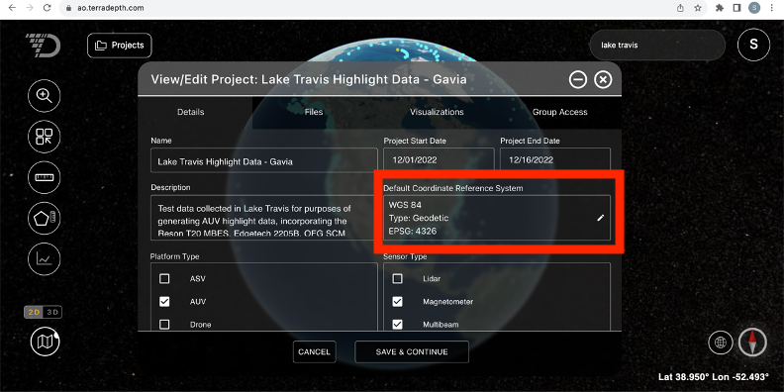
Task: Check the Lidar sensor type
Action: click(398, 278)
